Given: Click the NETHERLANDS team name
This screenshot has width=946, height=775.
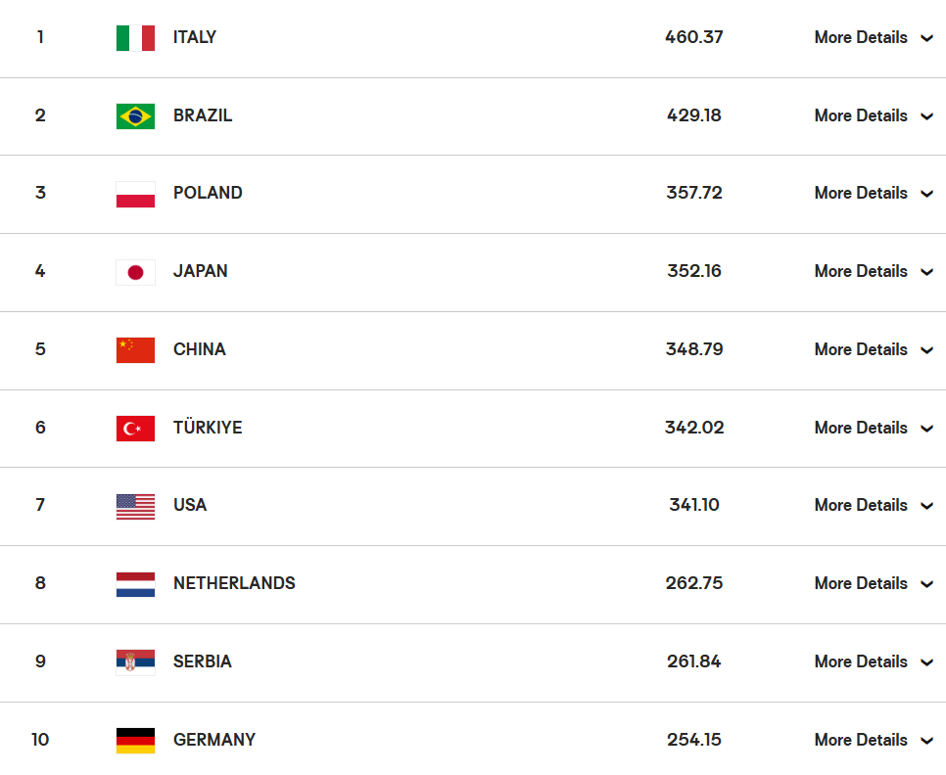Looking at the screenshot, I should click(234, 583).
